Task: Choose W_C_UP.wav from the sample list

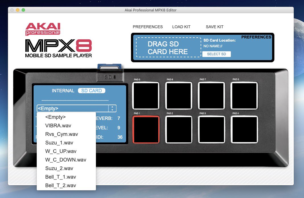Action: point(66,151)
